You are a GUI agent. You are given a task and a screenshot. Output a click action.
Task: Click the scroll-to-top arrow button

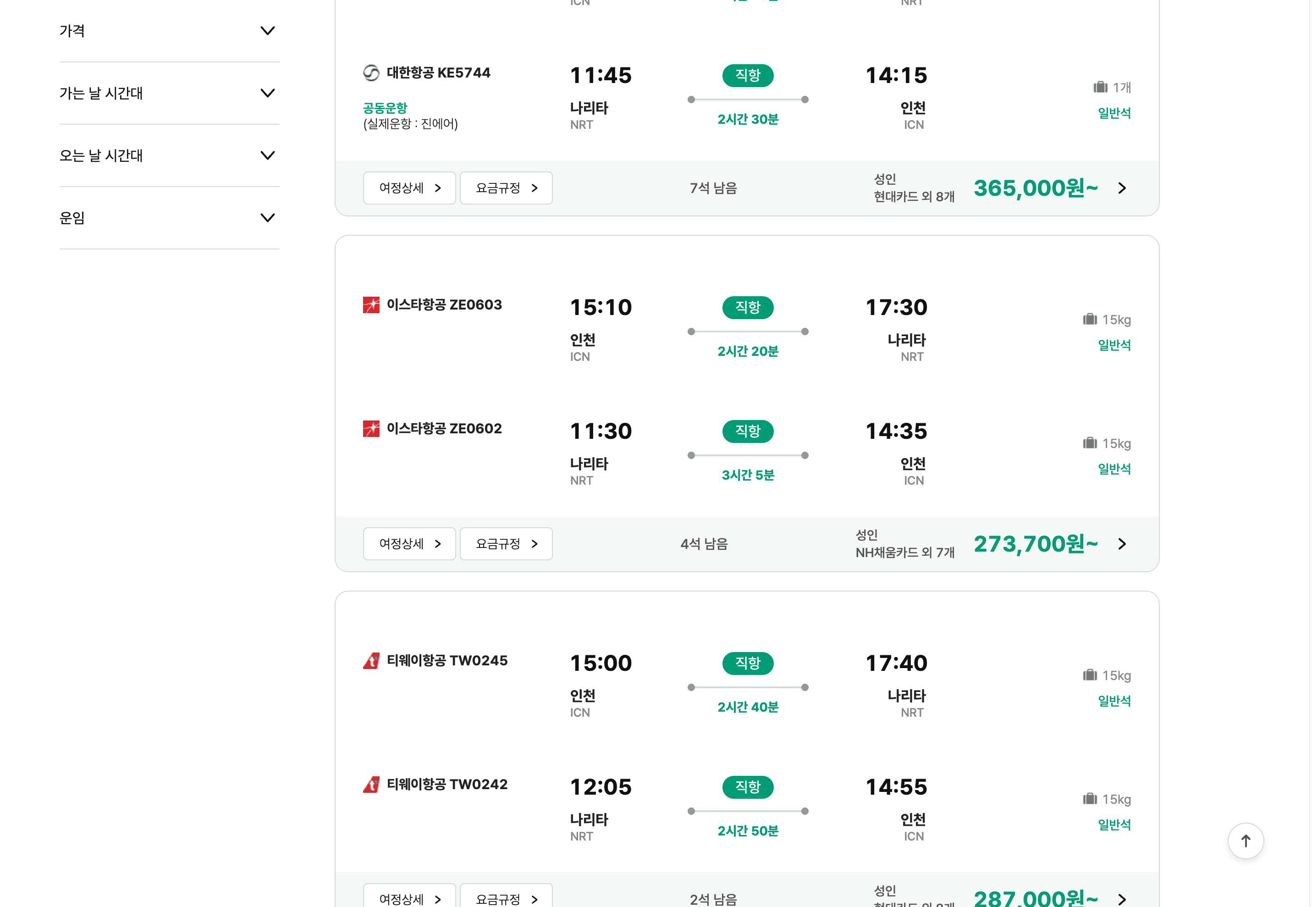pyautogui.click(x=1245, y=841)
